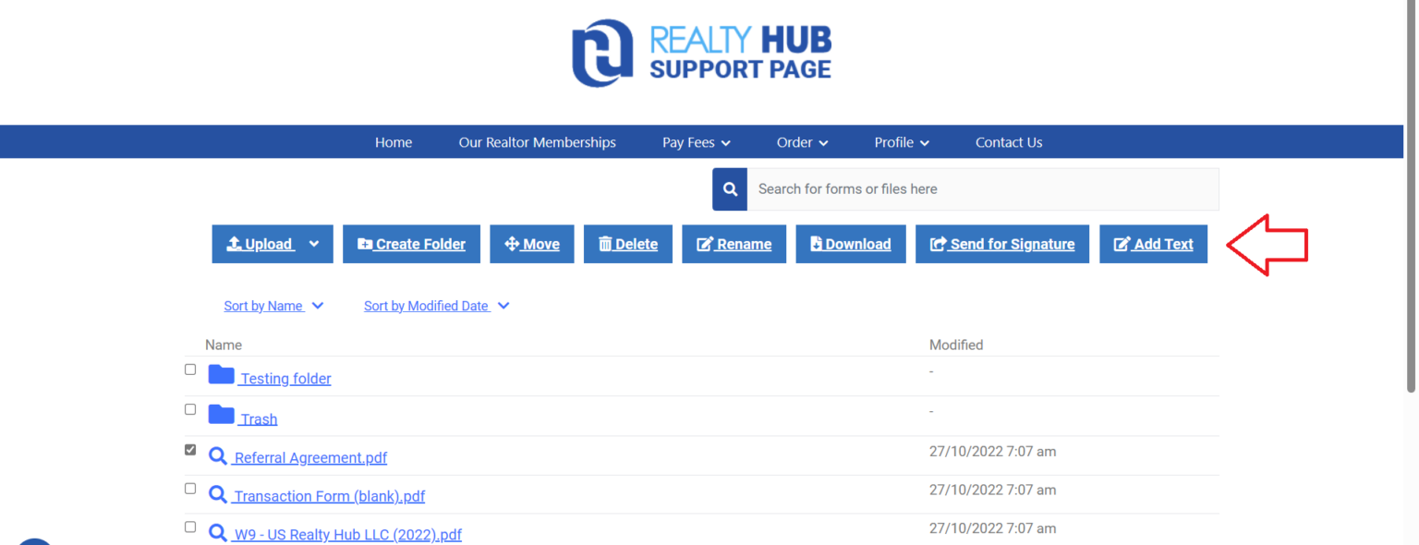Tick the Transaction Form (blank).pdf checkbox
1419x545 pixels.
point(190,489)
